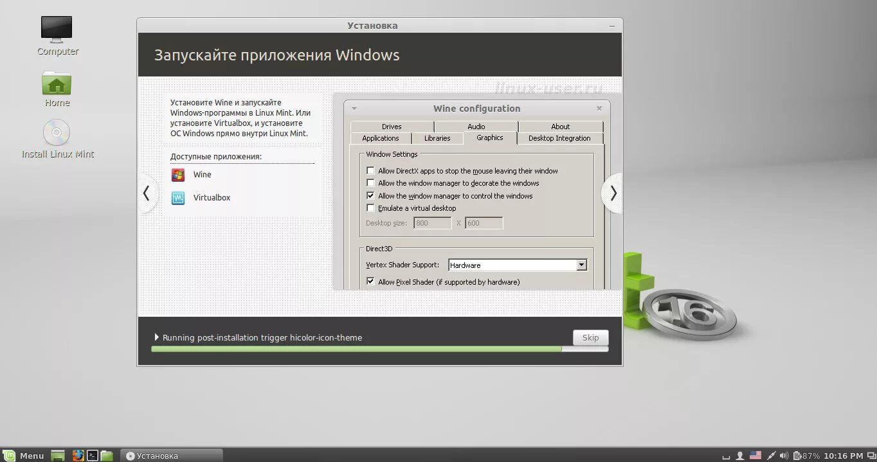Uncheck Allow Pixel Shader option

[370, 281]
